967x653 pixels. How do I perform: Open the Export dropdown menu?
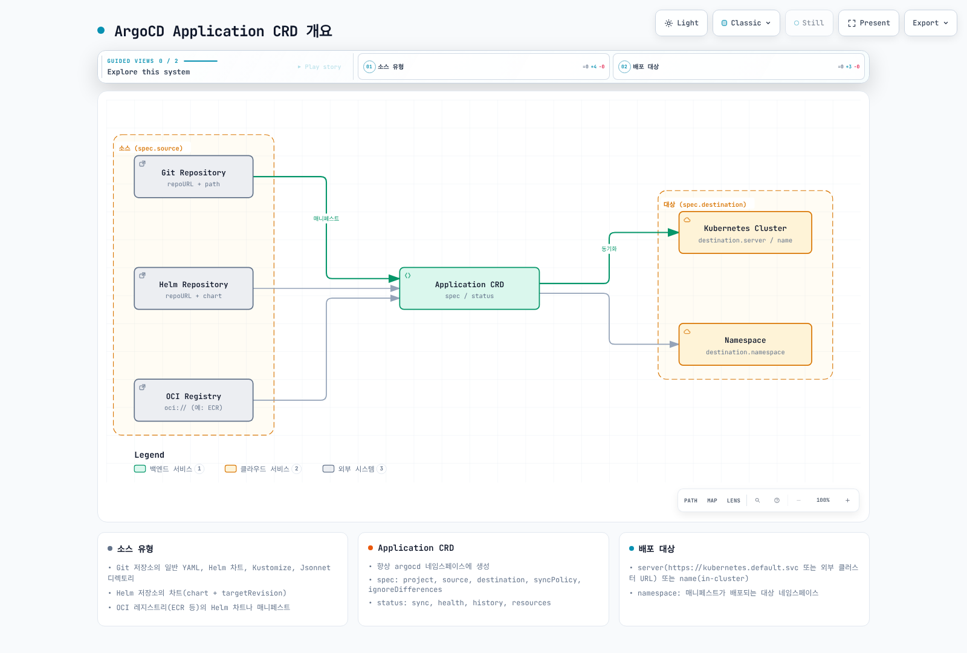(930, 23)
